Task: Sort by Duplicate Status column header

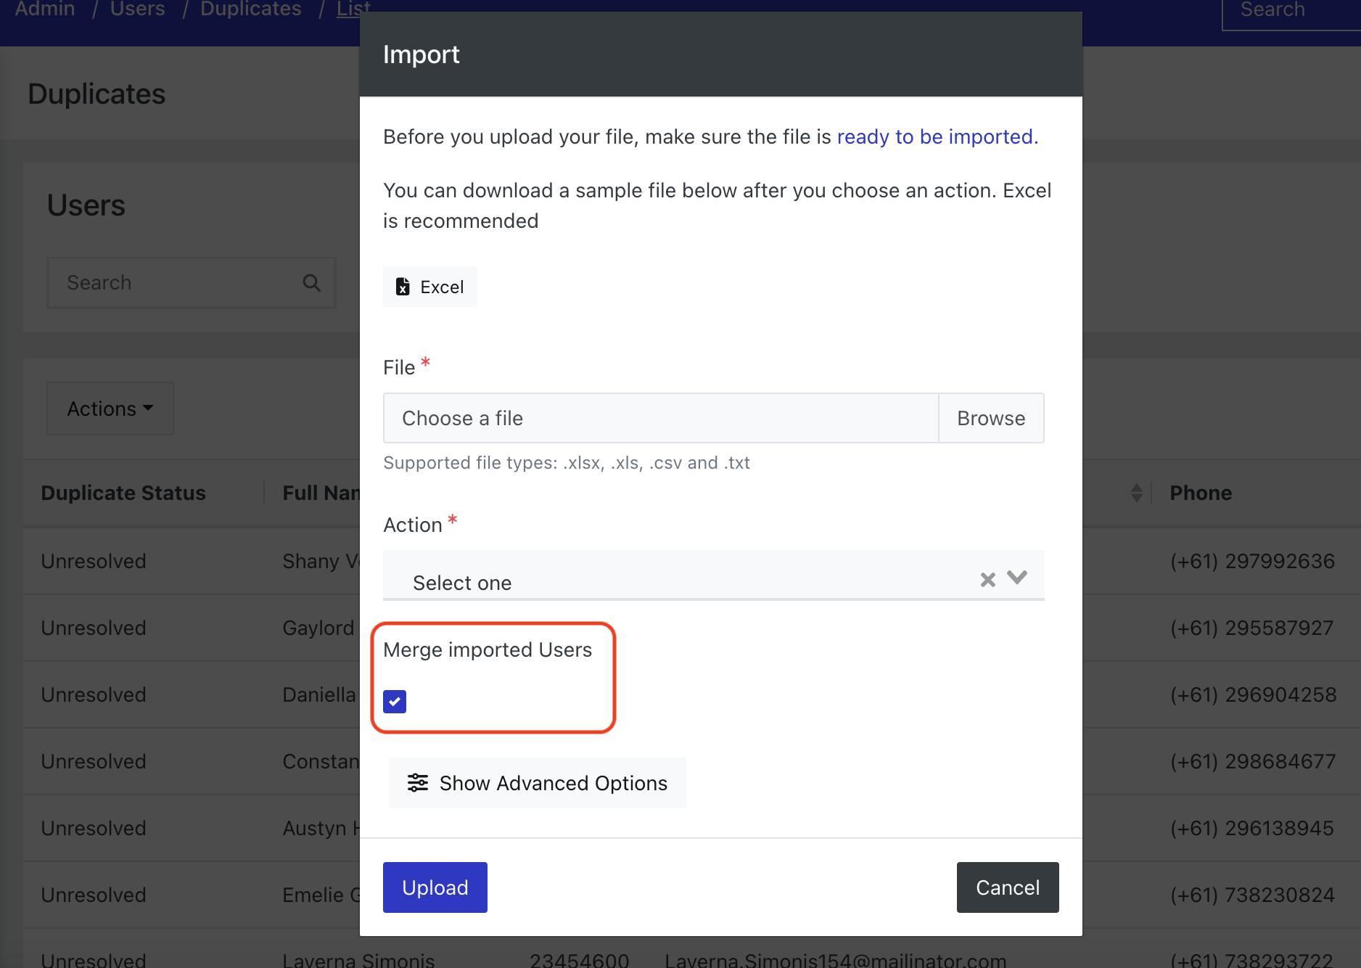Action: (x=123, y=493)
